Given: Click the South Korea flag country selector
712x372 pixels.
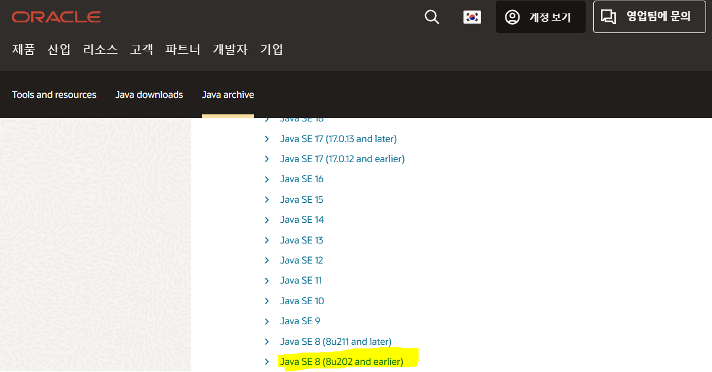Looking at the screenshot, I should 472,17.
